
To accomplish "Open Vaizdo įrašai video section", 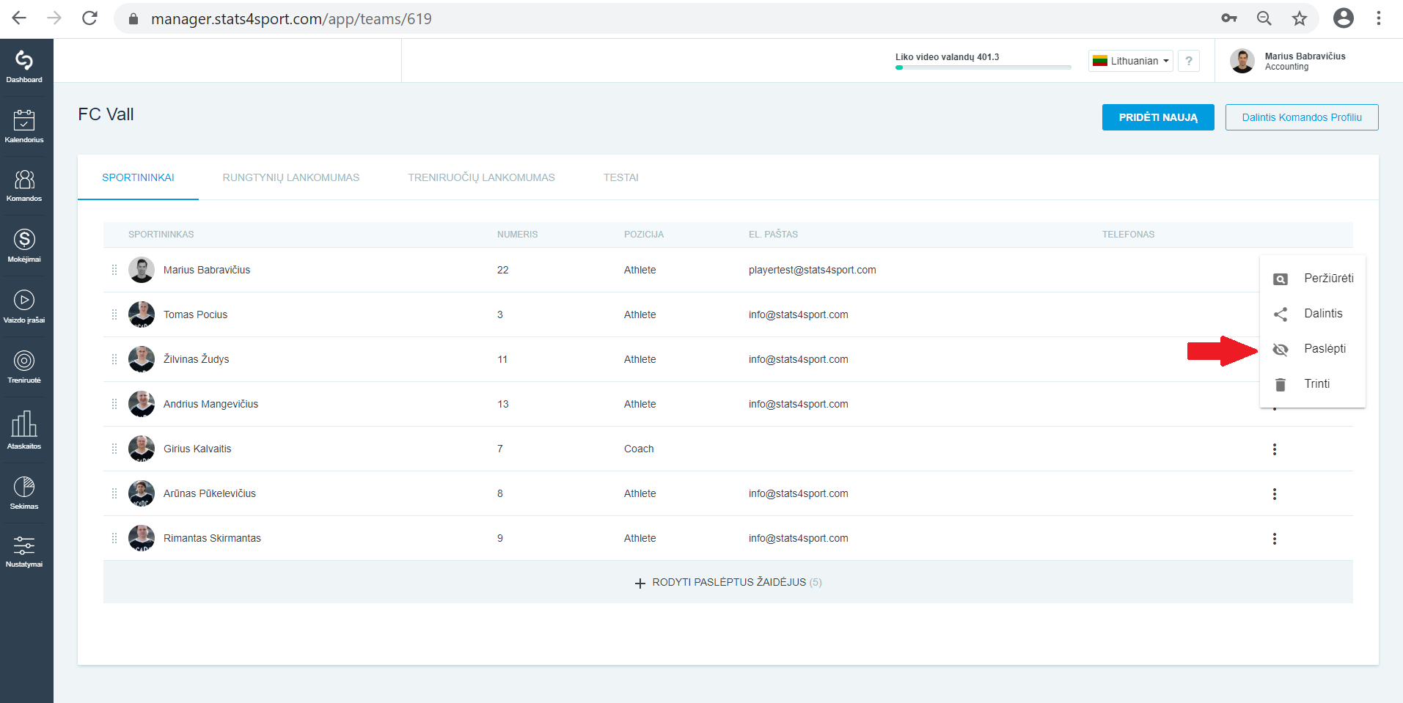I will coord(24,306).
